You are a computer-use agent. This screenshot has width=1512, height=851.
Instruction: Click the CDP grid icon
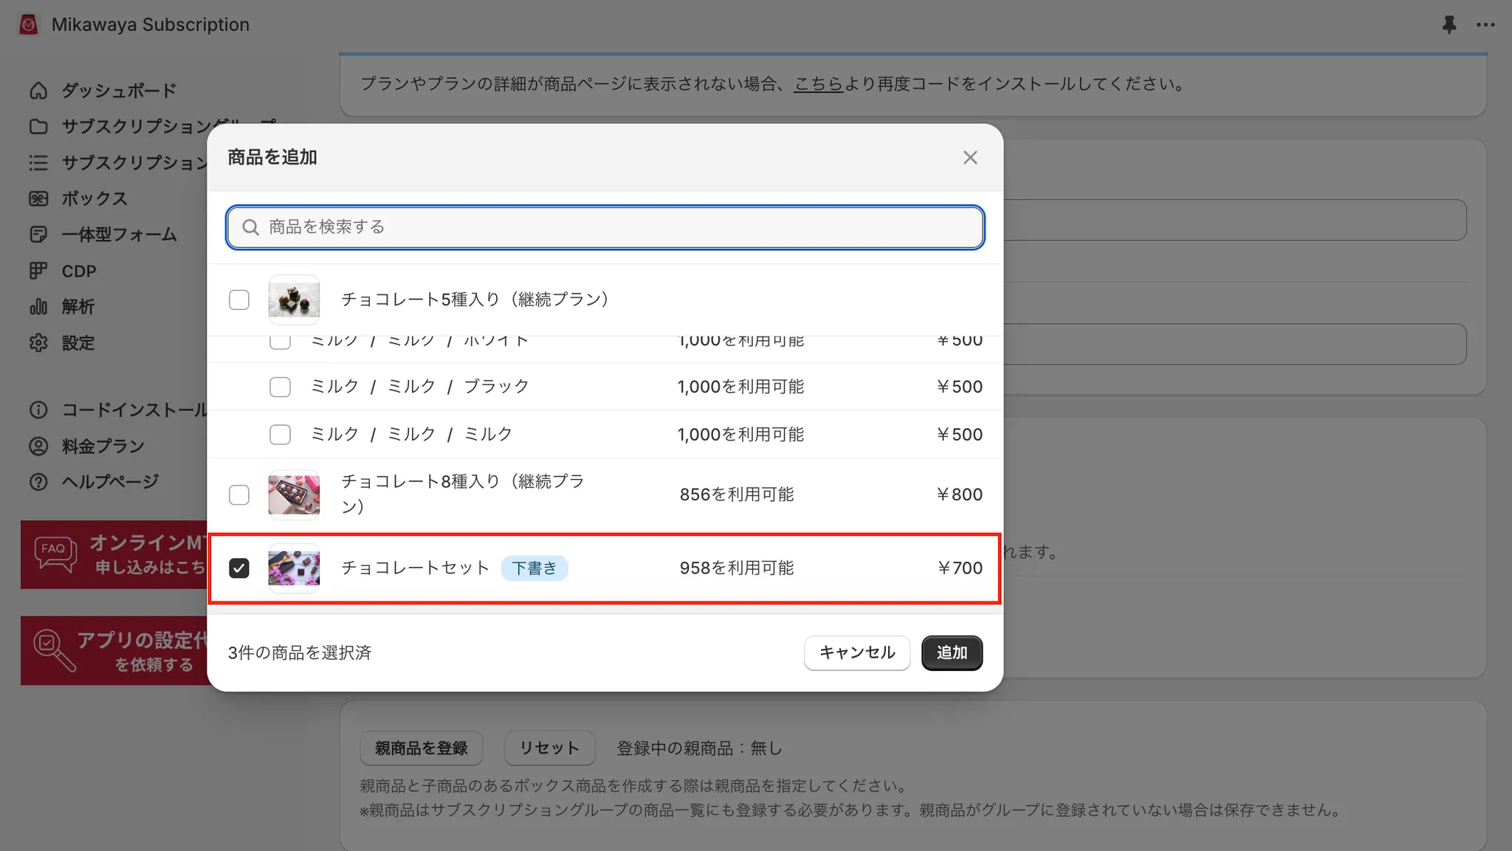[38, 271]
